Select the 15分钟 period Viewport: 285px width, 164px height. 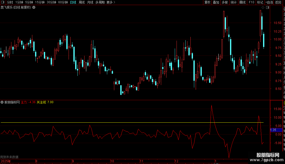[40, 2]
